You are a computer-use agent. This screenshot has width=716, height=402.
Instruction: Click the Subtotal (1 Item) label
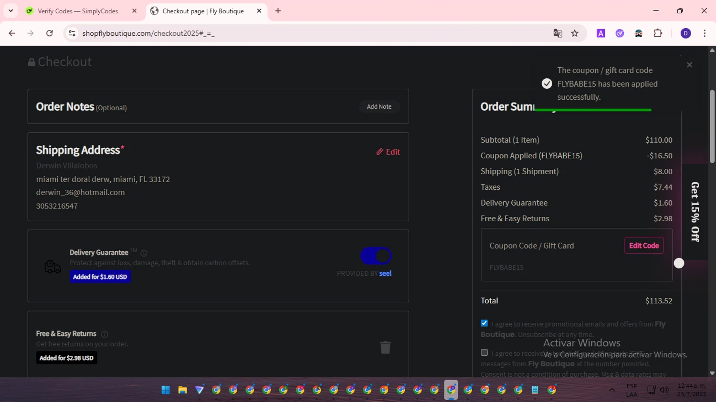click(x=510, y=140)
